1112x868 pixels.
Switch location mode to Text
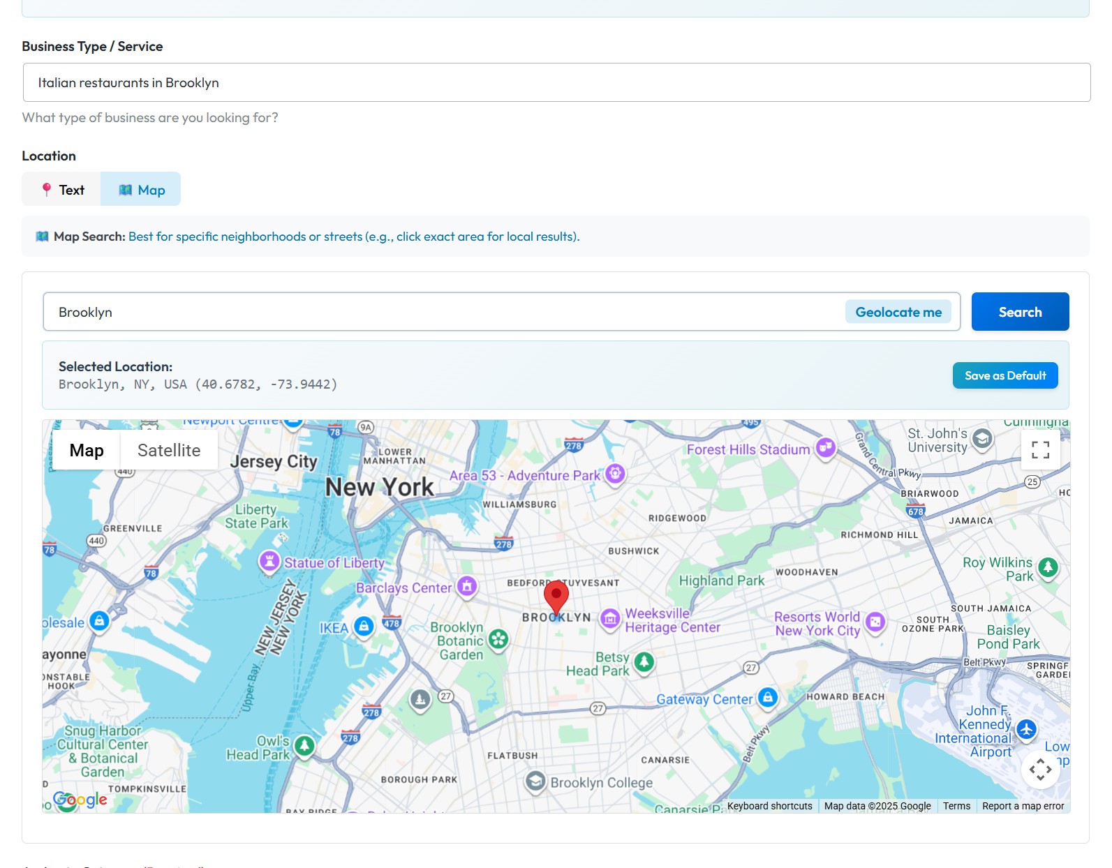click(62, 190)
